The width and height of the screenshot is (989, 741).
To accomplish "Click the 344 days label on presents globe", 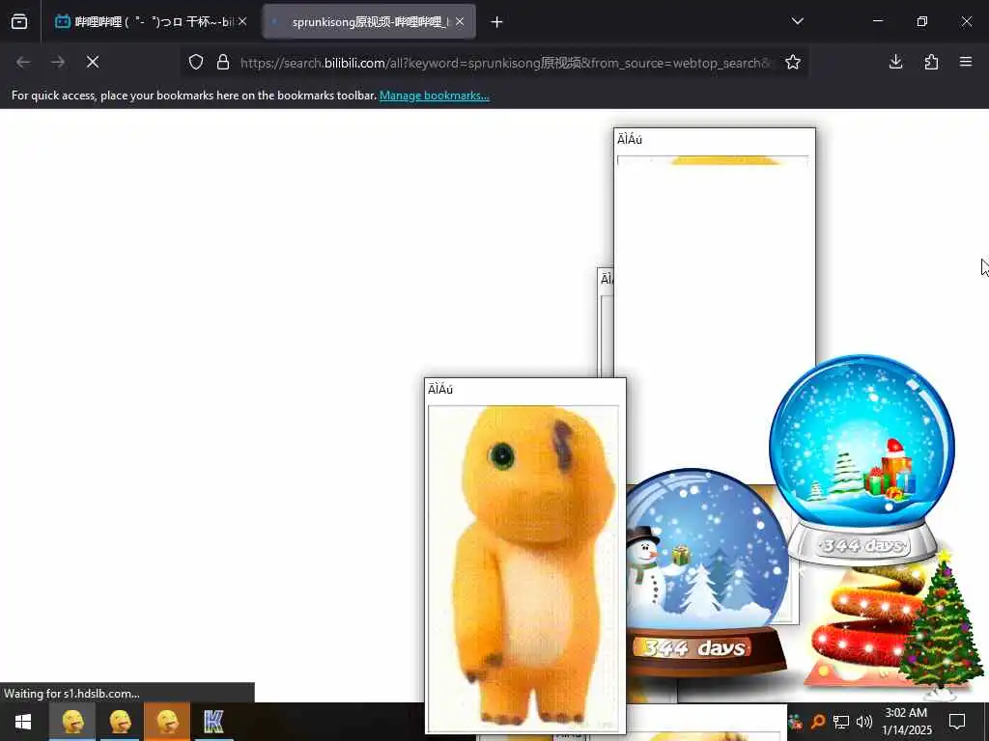I will (x=862, y=546).
